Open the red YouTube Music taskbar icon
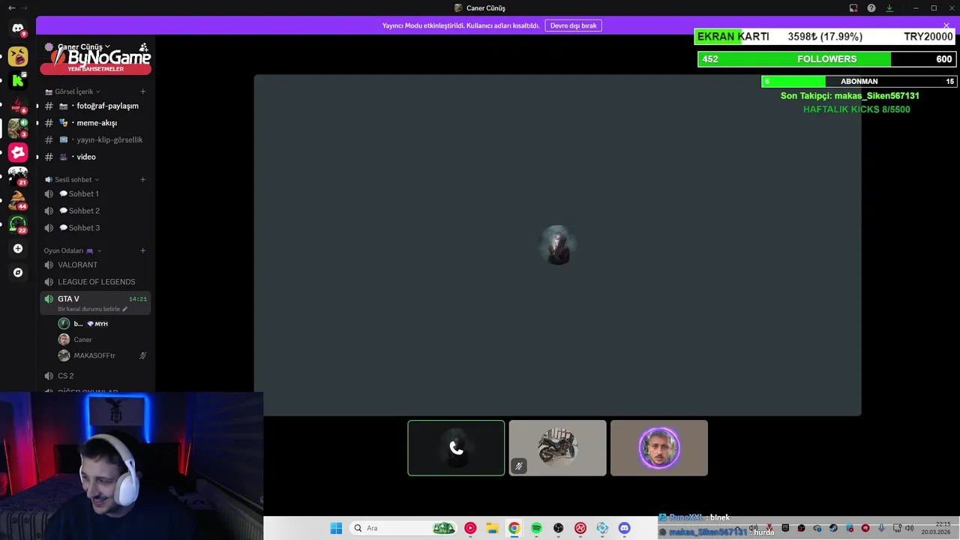The image size is (960, 540). [x=470, y=528]
